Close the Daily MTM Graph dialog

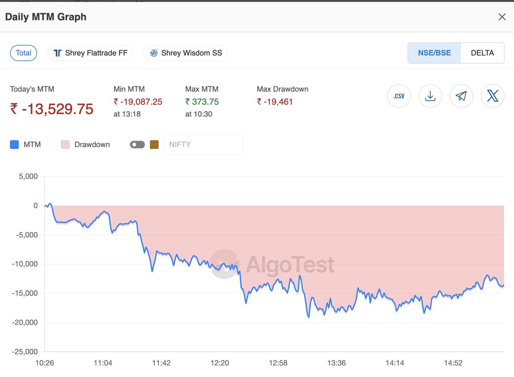[x=502, y=17]
